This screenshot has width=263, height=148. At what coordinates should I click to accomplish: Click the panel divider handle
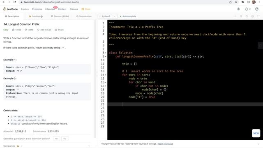tap(97, 73)
